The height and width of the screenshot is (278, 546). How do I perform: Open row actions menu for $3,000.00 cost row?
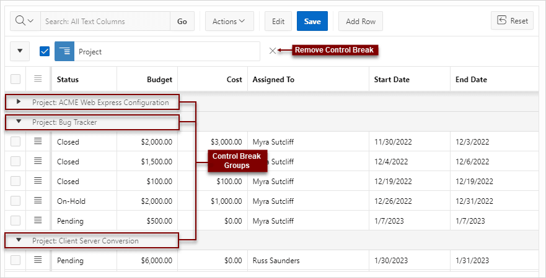[x=38, y=141]
